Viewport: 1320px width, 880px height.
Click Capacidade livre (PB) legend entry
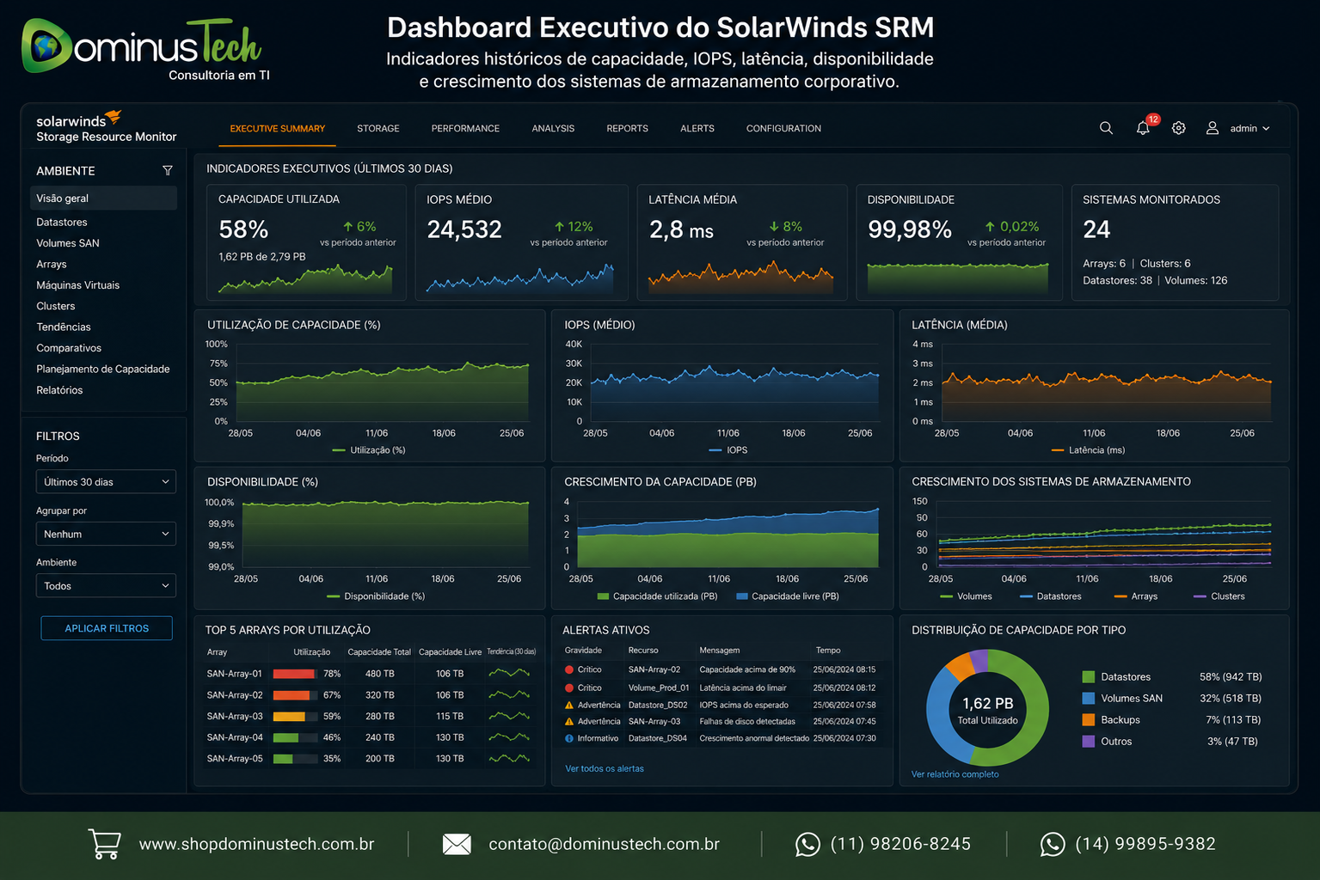coord(788,596)
